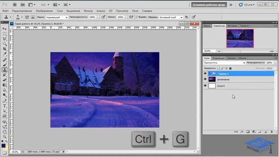Click the background color swatch

coord(7,148)
